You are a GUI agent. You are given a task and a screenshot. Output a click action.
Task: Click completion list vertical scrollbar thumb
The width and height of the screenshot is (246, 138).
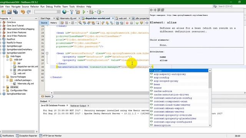(210, 80)
